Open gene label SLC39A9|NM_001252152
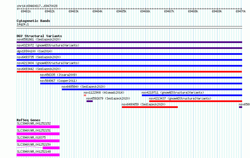The width and height of the screenshot is (250, 158). pyautogui.click(x=34, y=123)
